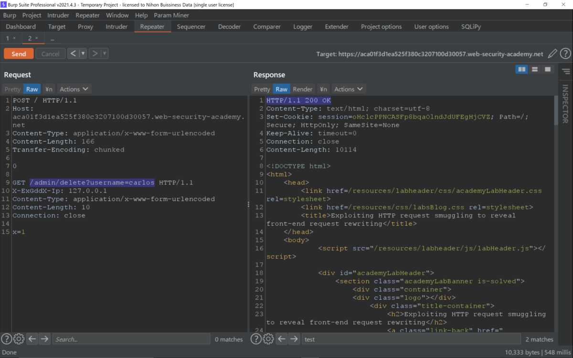
Task: Switch to the Logger tab
Action: pos(303,27)
